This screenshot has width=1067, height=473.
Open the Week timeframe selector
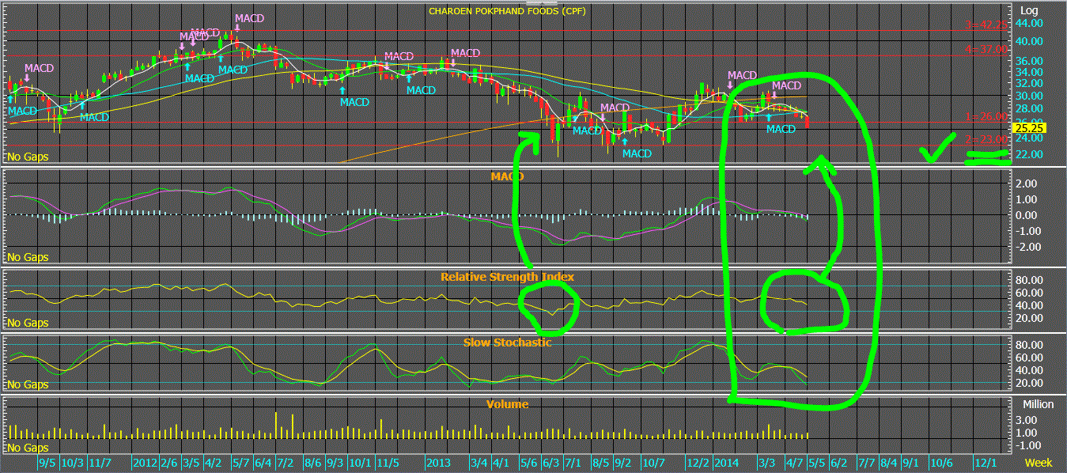pyautogui.click(x=1038, y=462)
